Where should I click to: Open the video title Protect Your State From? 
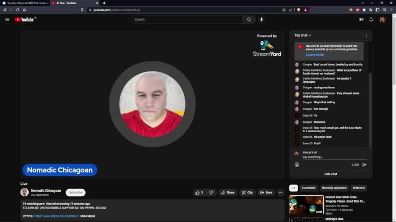[x=345, y=199]
